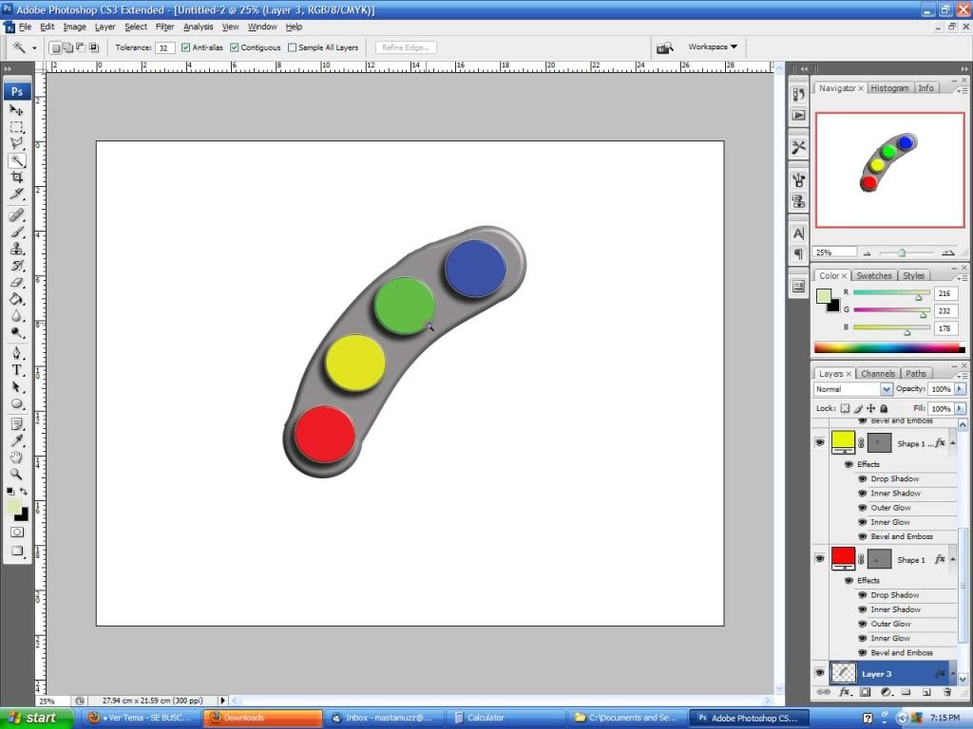Select the Notes tool

pos(17,424)
